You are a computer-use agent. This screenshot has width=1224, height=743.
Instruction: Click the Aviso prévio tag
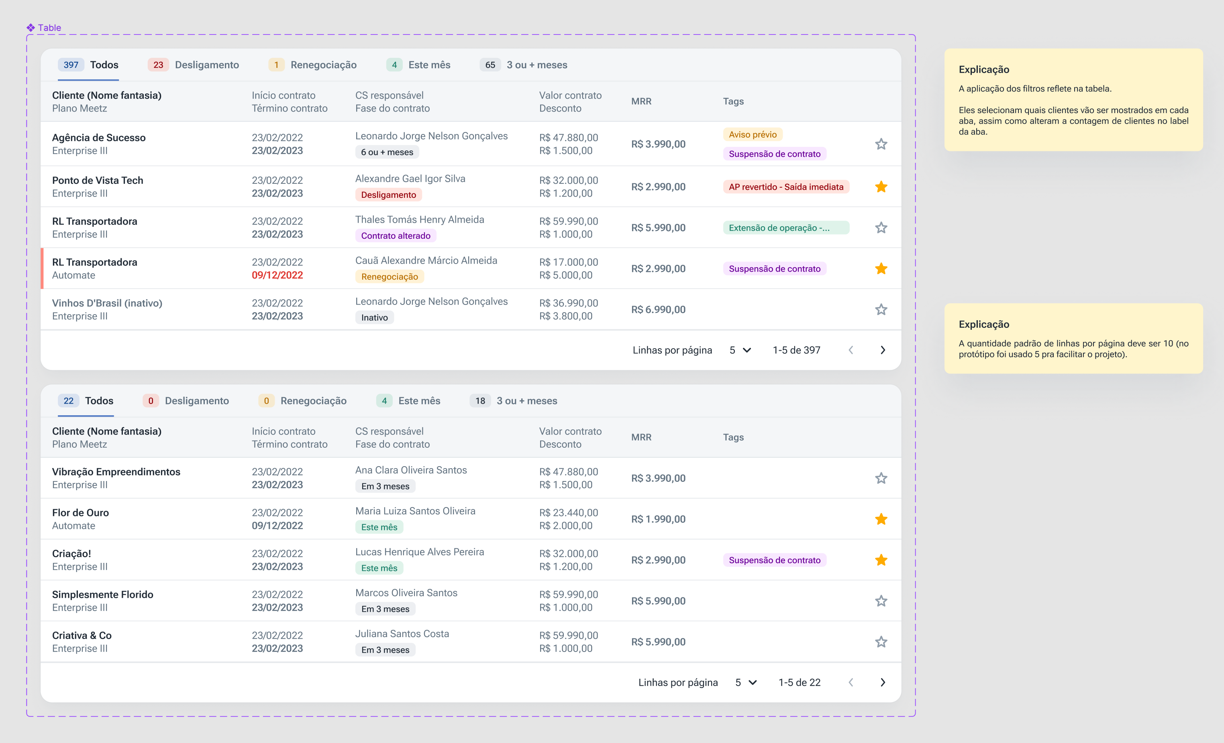pyautogui.click(x=752, y=134)
